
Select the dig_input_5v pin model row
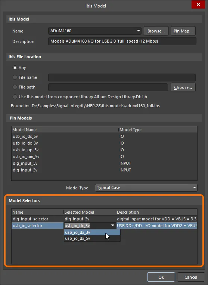pyautogui.click(x=104, y=163)
